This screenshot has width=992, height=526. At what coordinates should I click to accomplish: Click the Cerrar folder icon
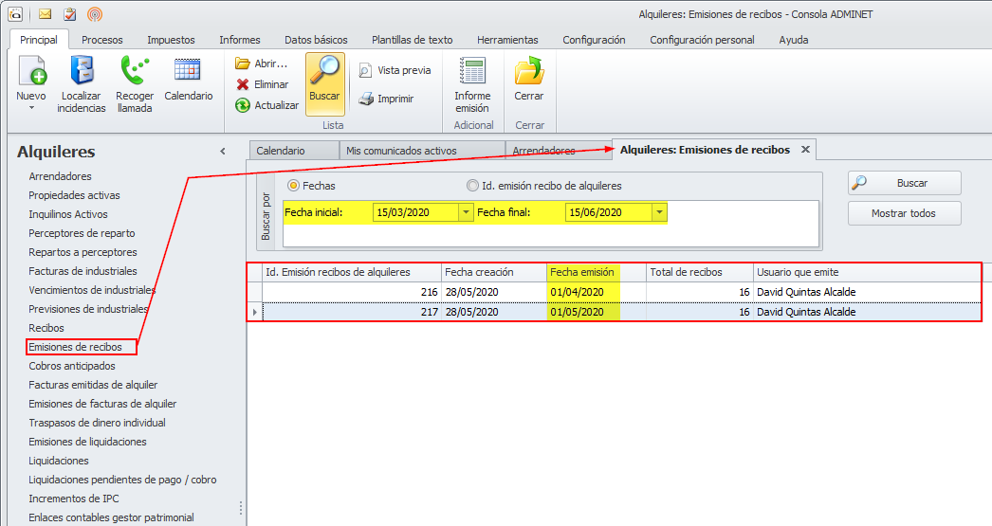pos(528,72)
